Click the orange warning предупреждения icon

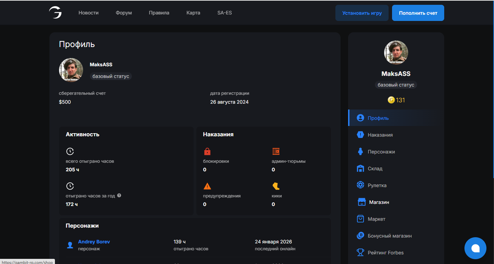(x=207, y=186)
